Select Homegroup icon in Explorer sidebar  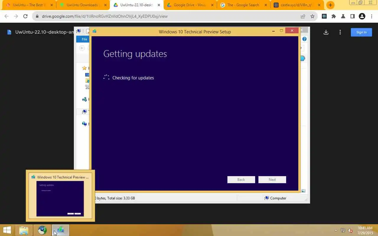(84, 99)
